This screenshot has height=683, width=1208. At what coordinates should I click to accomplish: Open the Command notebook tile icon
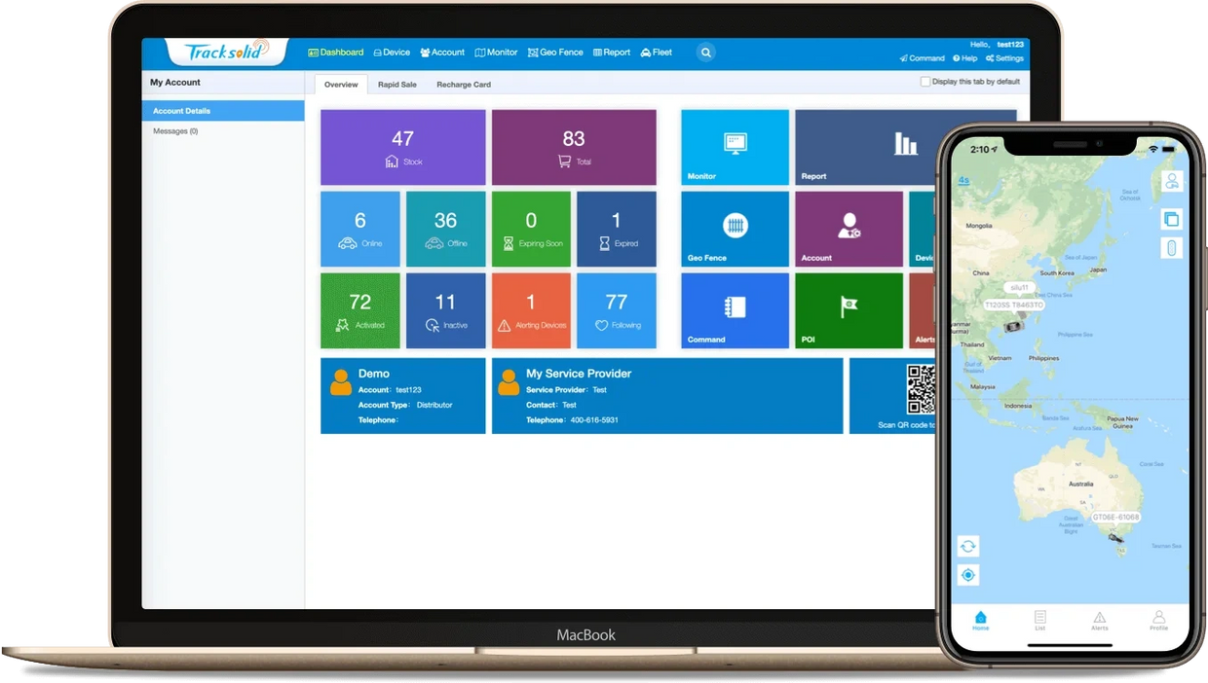pos(734,305)
